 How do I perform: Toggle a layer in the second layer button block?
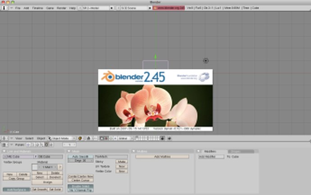(154, 138)
